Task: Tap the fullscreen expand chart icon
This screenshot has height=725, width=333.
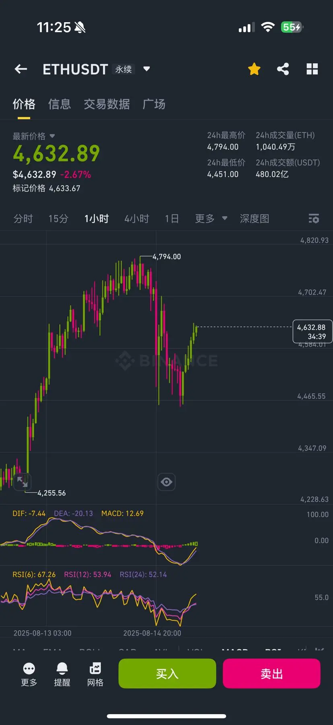Action: point(22,481)
